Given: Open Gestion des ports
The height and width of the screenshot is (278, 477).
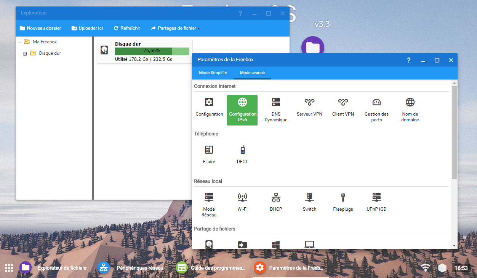Looking at the screenshot, I should [x=376, y=110].
